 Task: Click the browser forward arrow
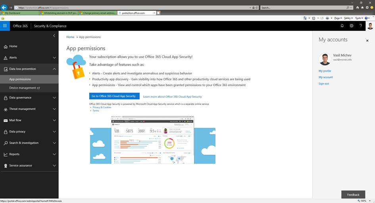pos(11,8)
